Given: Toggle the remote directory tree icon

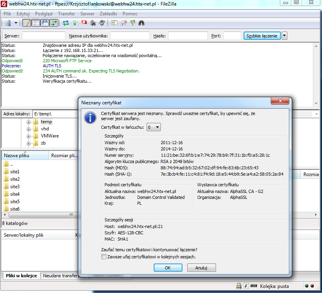Looking at the screenshot, I should (45, 23).
